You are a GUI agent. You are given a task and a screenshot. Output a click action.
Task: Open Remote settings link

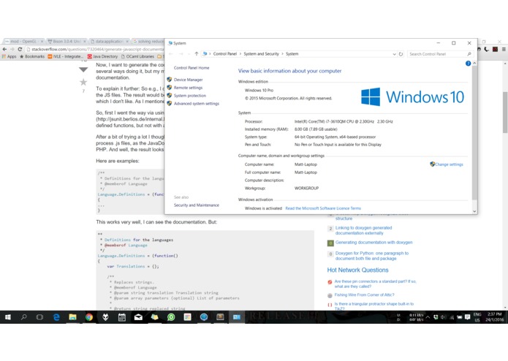[188, 88]
